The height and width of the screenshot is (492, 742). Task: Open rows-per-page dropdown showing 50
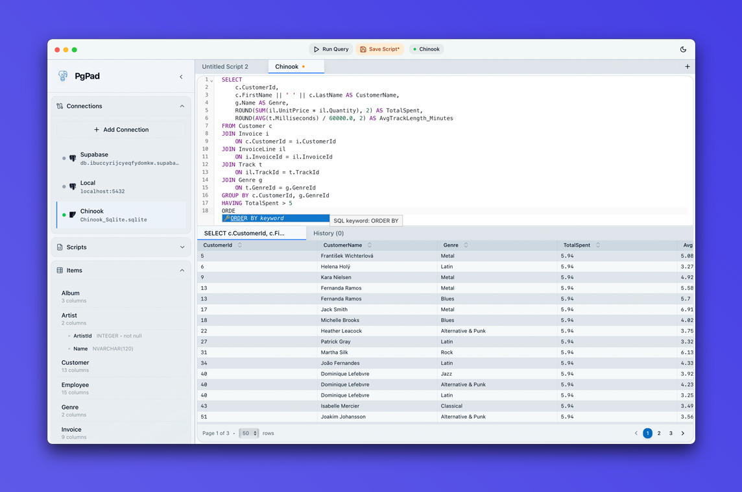click(x=248, y=433)
